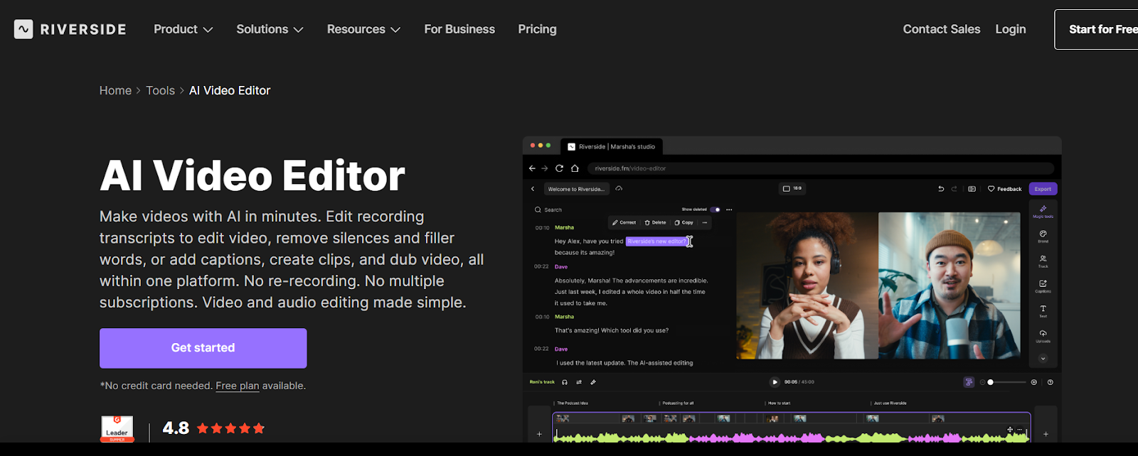The image size is (1138, 456).
Task: Open the Track panel in the sidebar
Action: (1043, 261)
